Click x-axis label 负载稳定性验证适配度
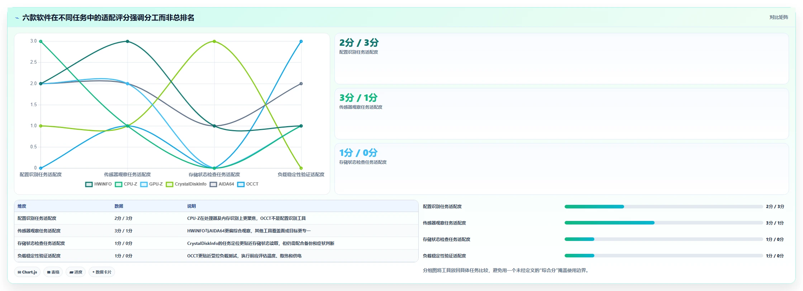Viewport: 803px width, 291px height. 301,174
